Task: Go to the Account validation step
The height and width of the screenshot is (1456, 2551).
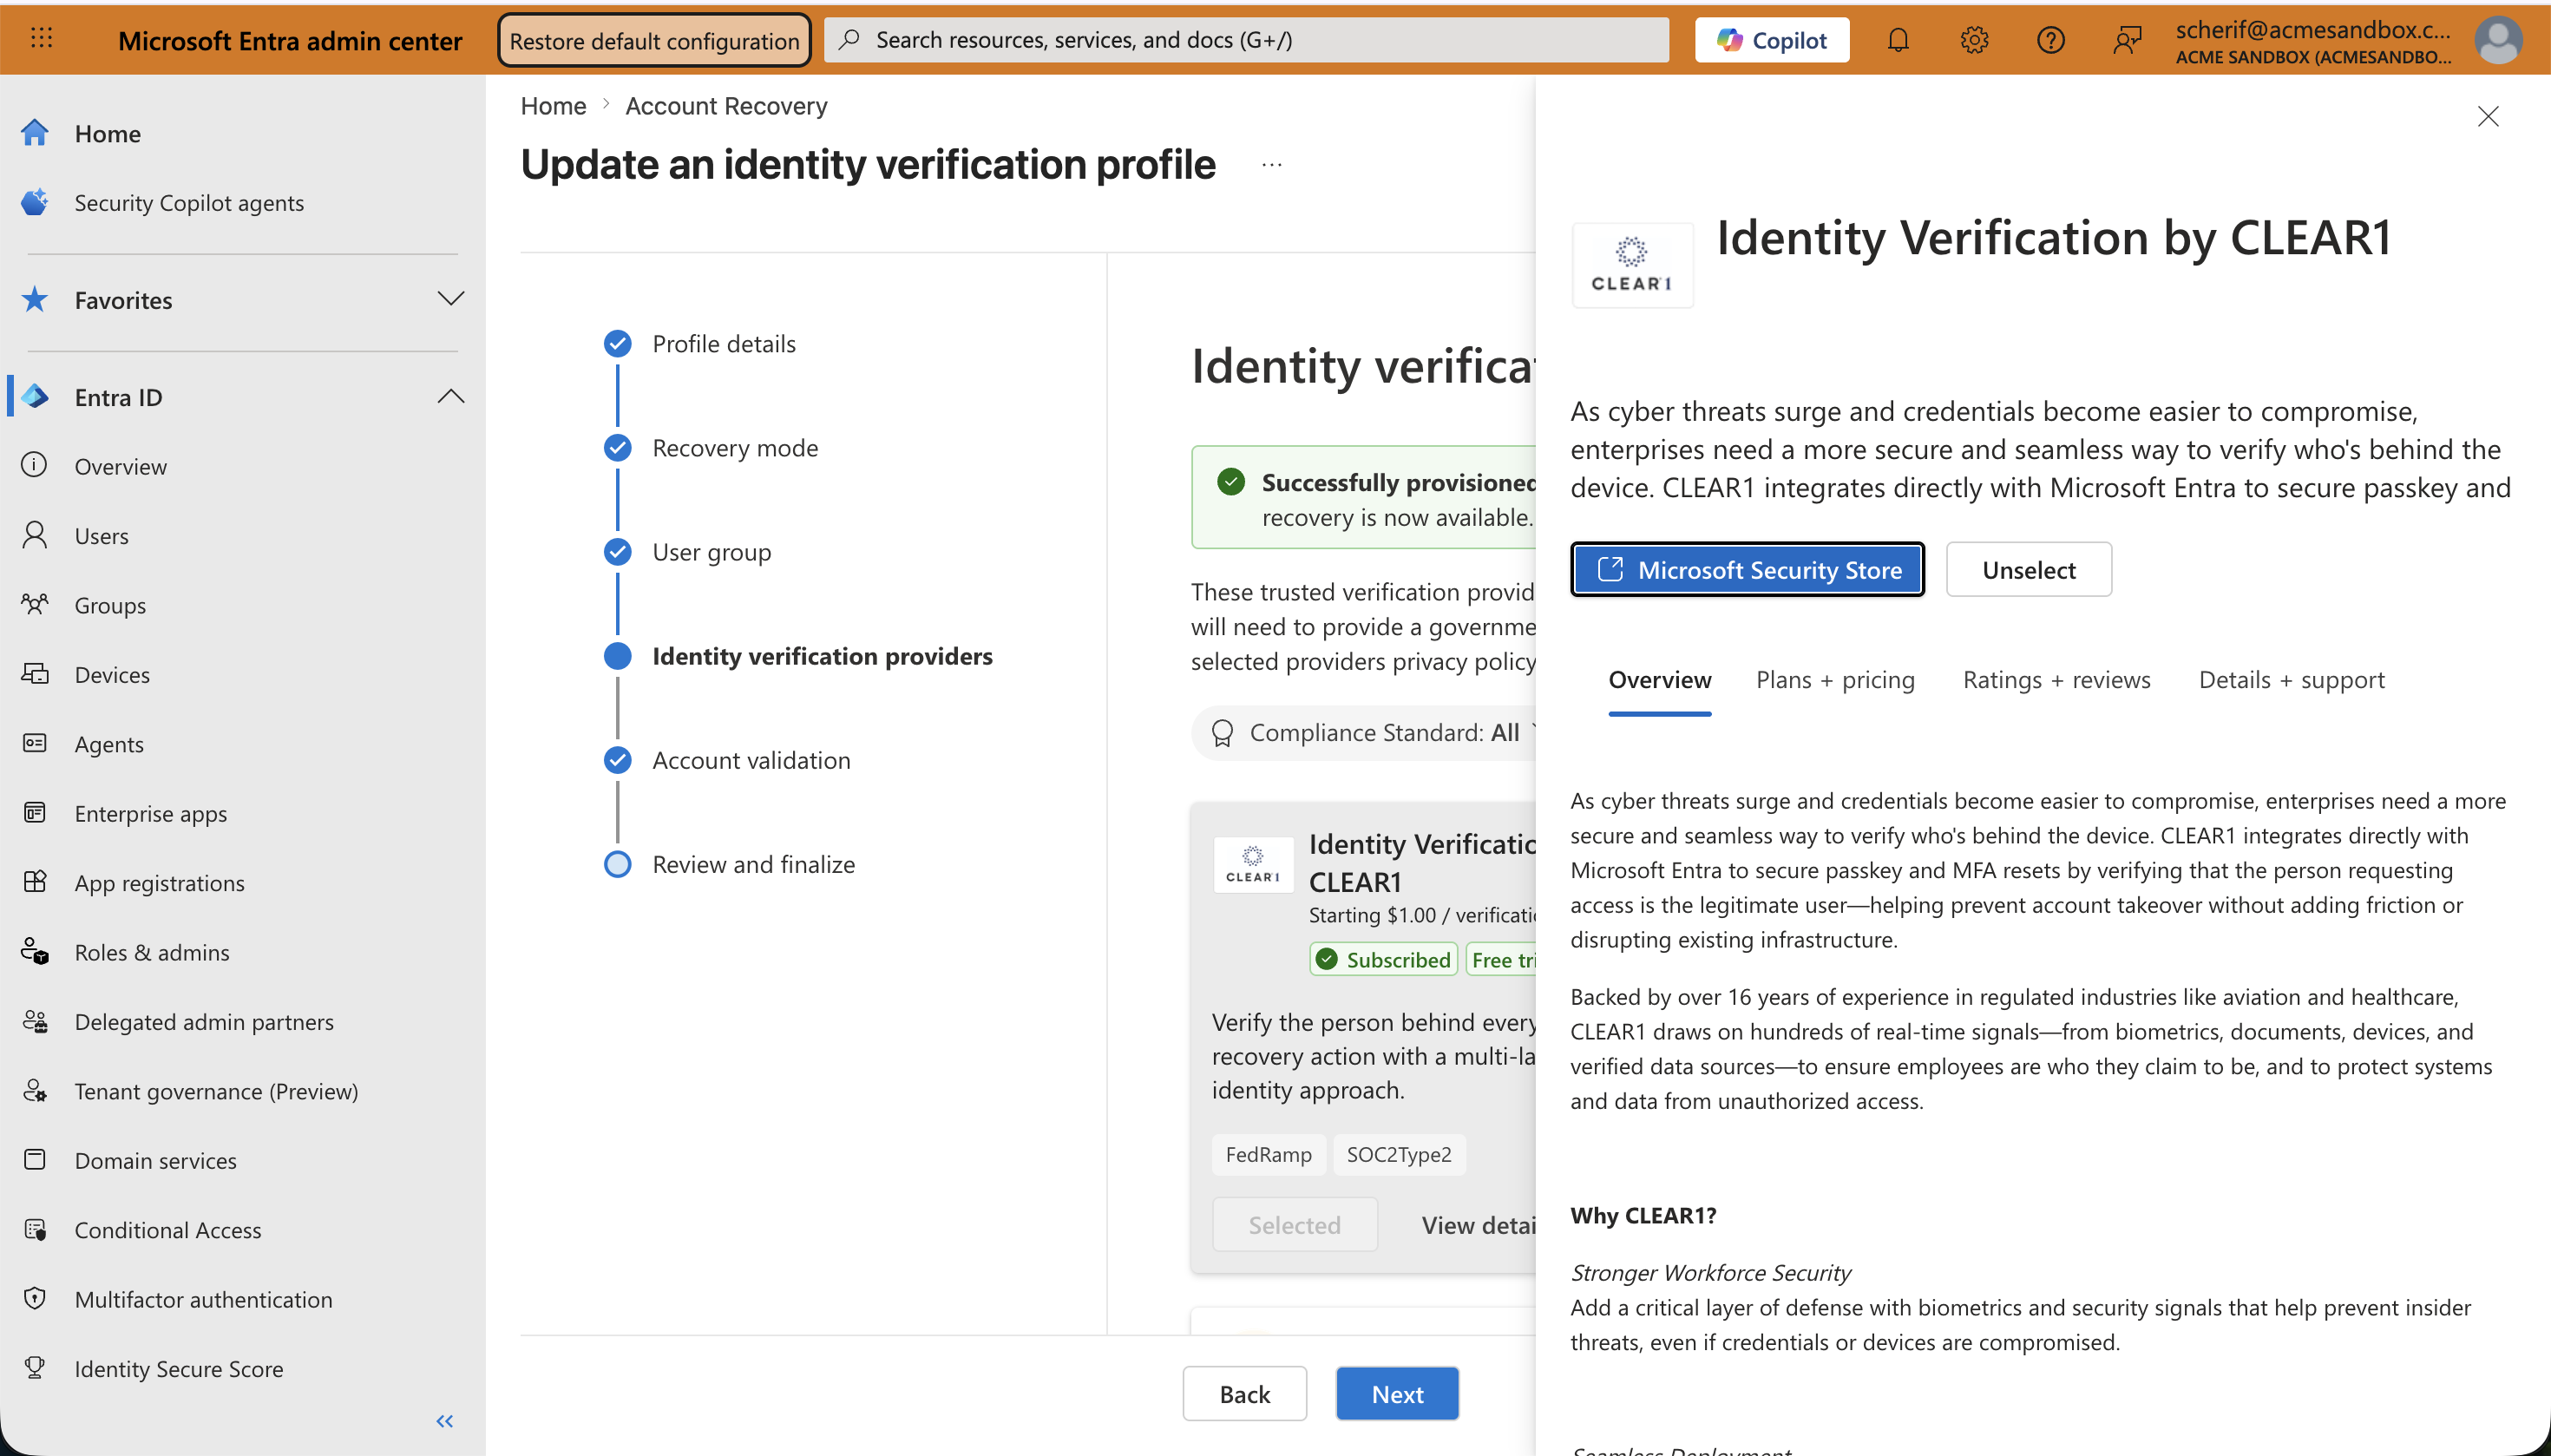Action: (x=751, y=760)
